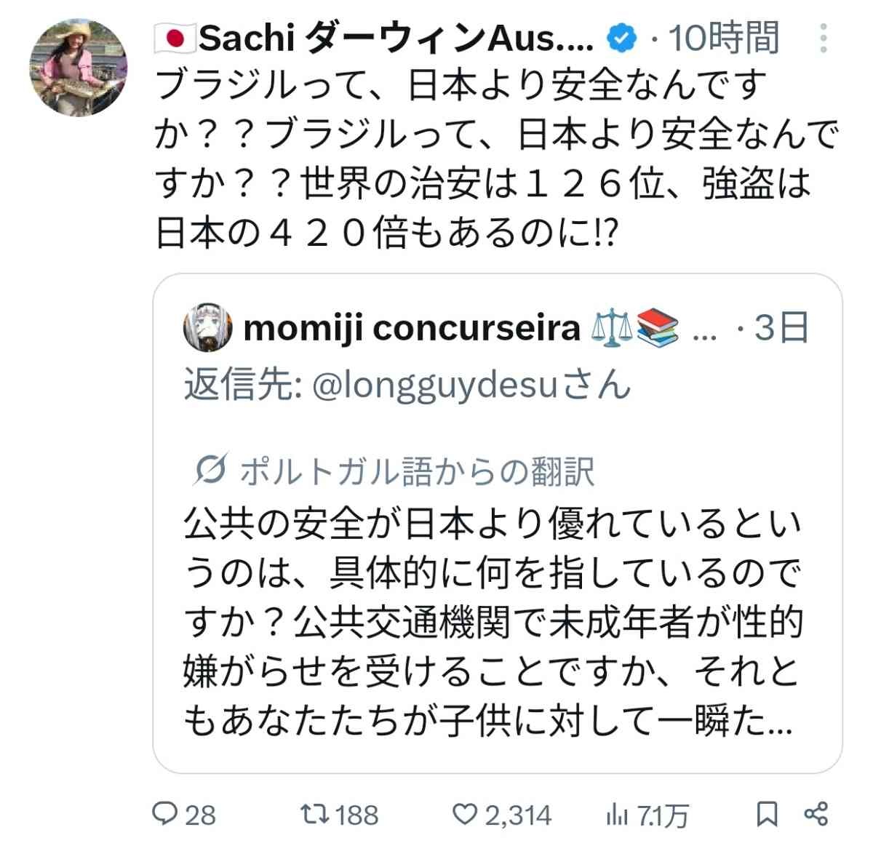Click the momiji concurseira account name

pyautogui.click(x=411, y=329)
